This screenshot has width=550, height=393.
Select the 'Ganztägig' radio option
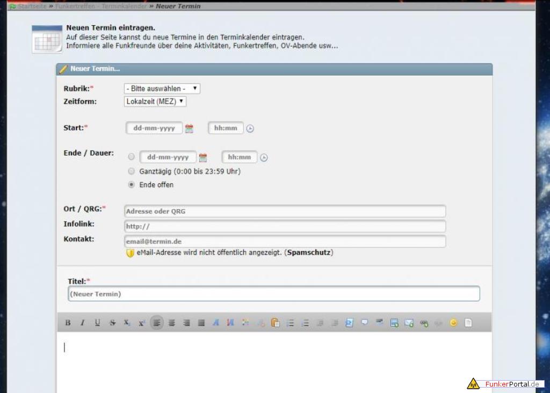coord(132,172)
